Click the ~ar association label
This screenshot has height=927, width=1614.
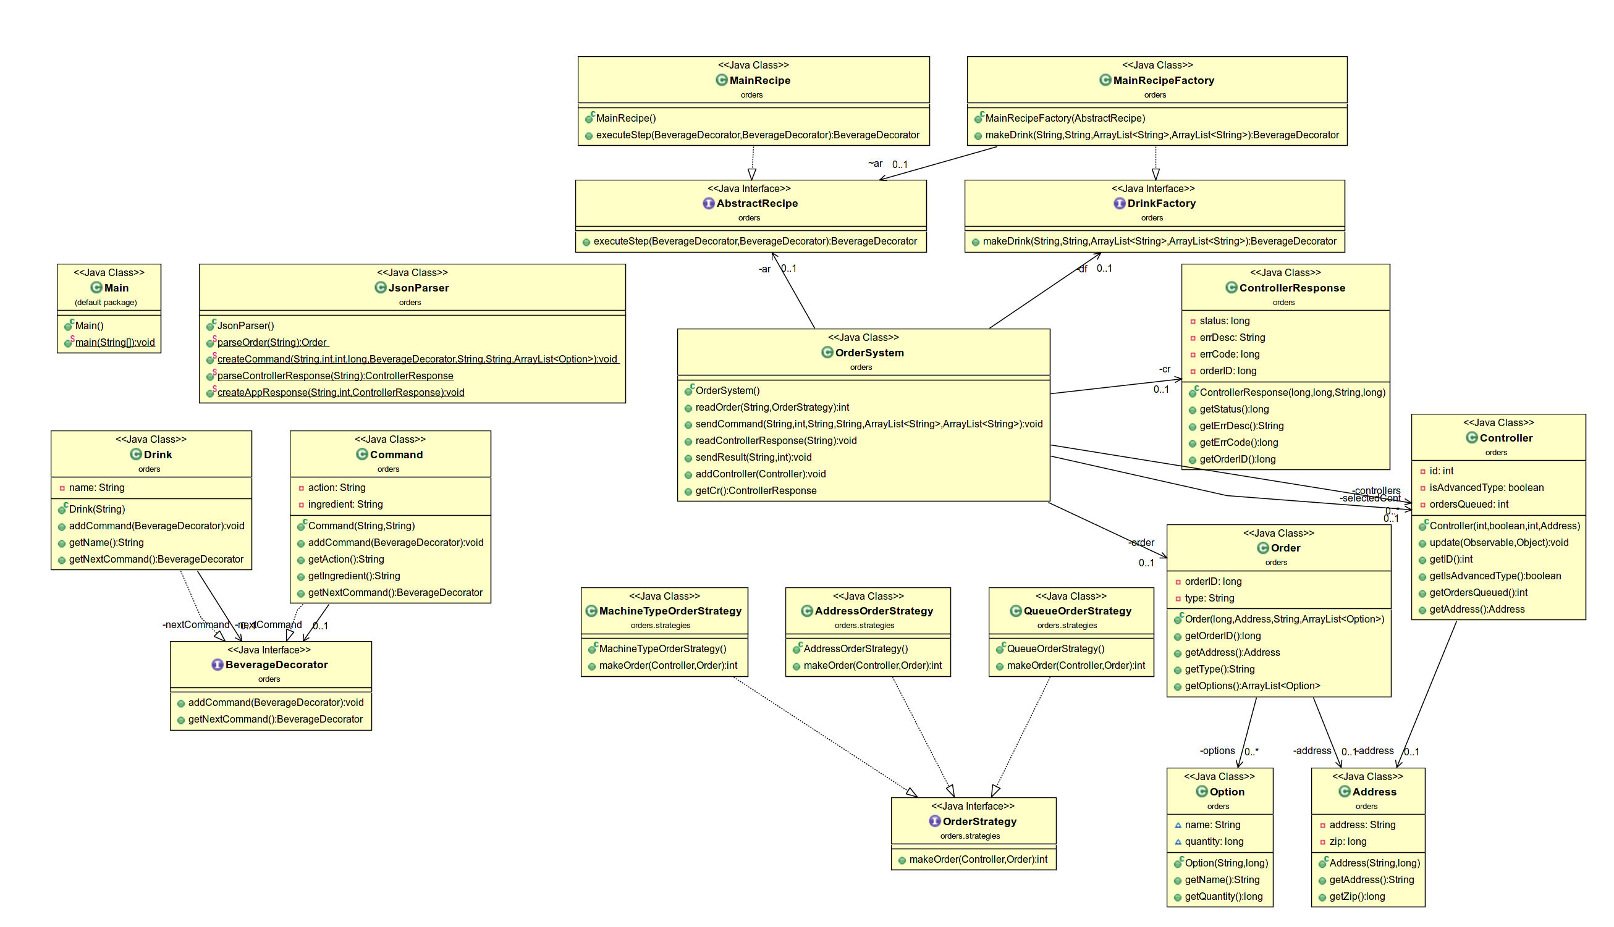click(875, 164)
